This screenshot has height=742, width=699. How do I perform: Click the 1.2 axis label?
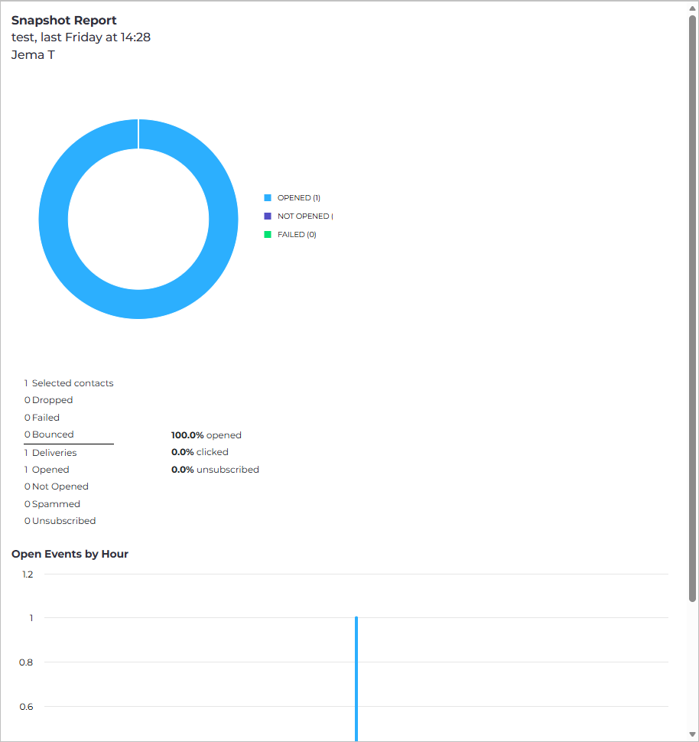coord(28,574)
